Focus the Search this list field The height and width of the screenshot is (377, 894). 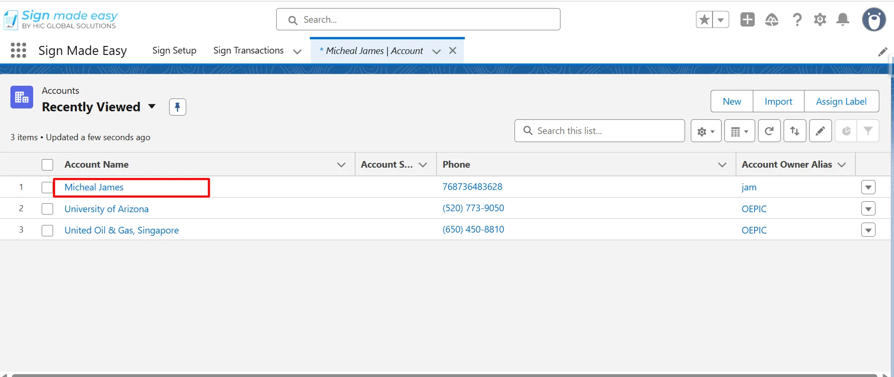pos(600,131)
